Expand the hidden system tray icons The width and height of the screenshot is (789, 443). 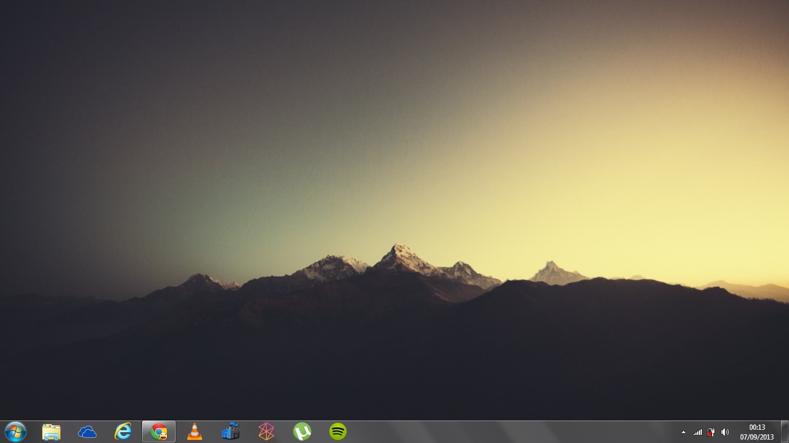[684, 432]
